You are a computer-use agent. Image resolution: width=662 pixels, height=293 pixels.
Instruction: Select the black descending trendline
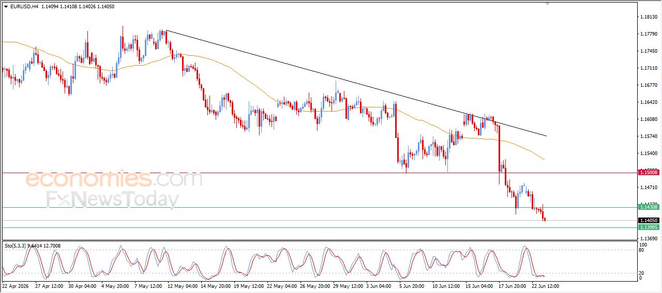click(x=356, y=84)
